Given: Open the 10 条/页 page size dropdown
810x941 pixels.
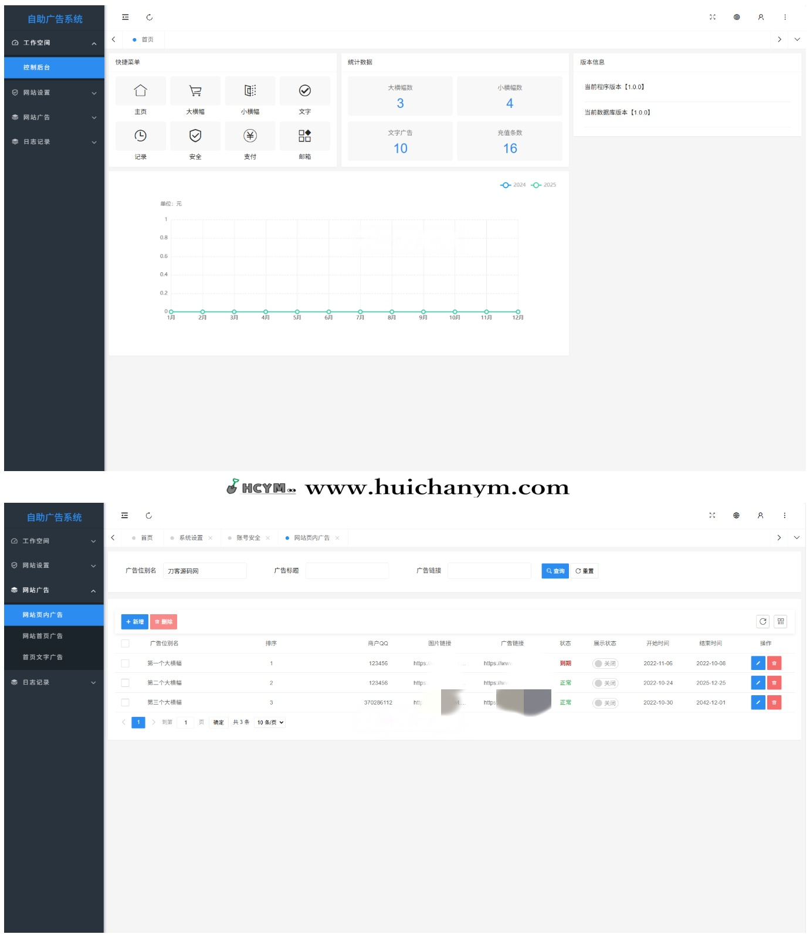Looking at the screenshot, I should click(x=270, y=723).
